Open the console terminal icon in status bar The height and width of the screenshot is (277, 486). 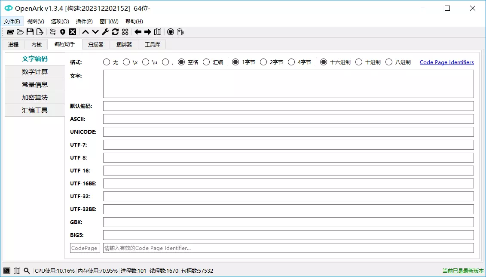tap(7, 271)
